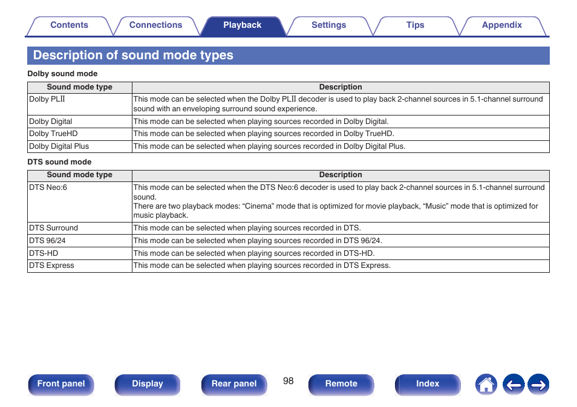Click the back arrow navigation icon
This screenshot has width=577, height=407.
(513, 385)
